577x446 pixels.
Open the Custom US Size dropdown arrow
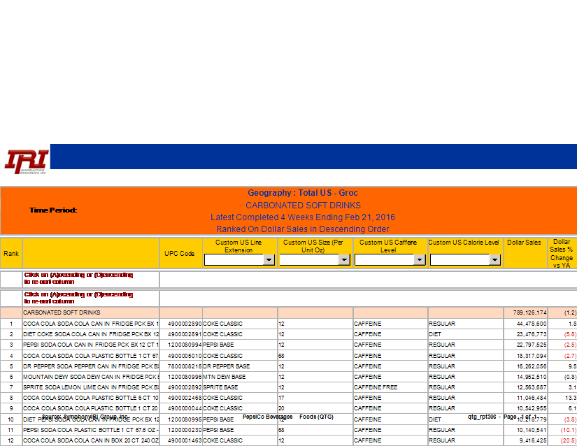(344, 259)
